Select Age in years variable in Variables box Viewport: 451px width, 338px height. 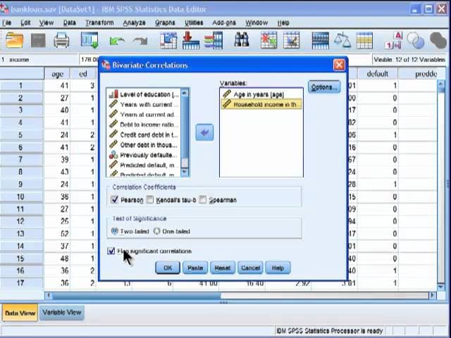(261, 94)
